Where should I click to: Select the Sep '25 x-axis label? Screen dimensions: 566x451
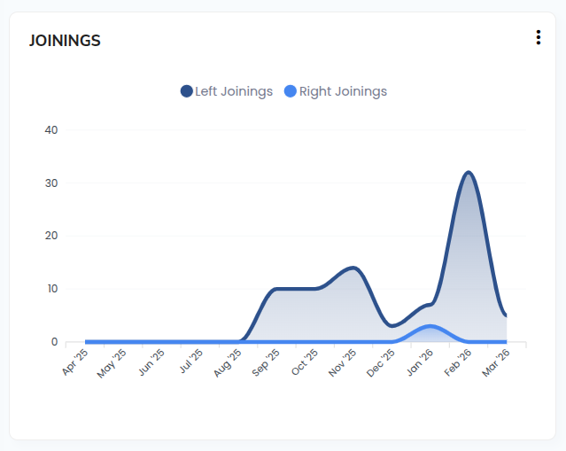click(x=267, y=363)
